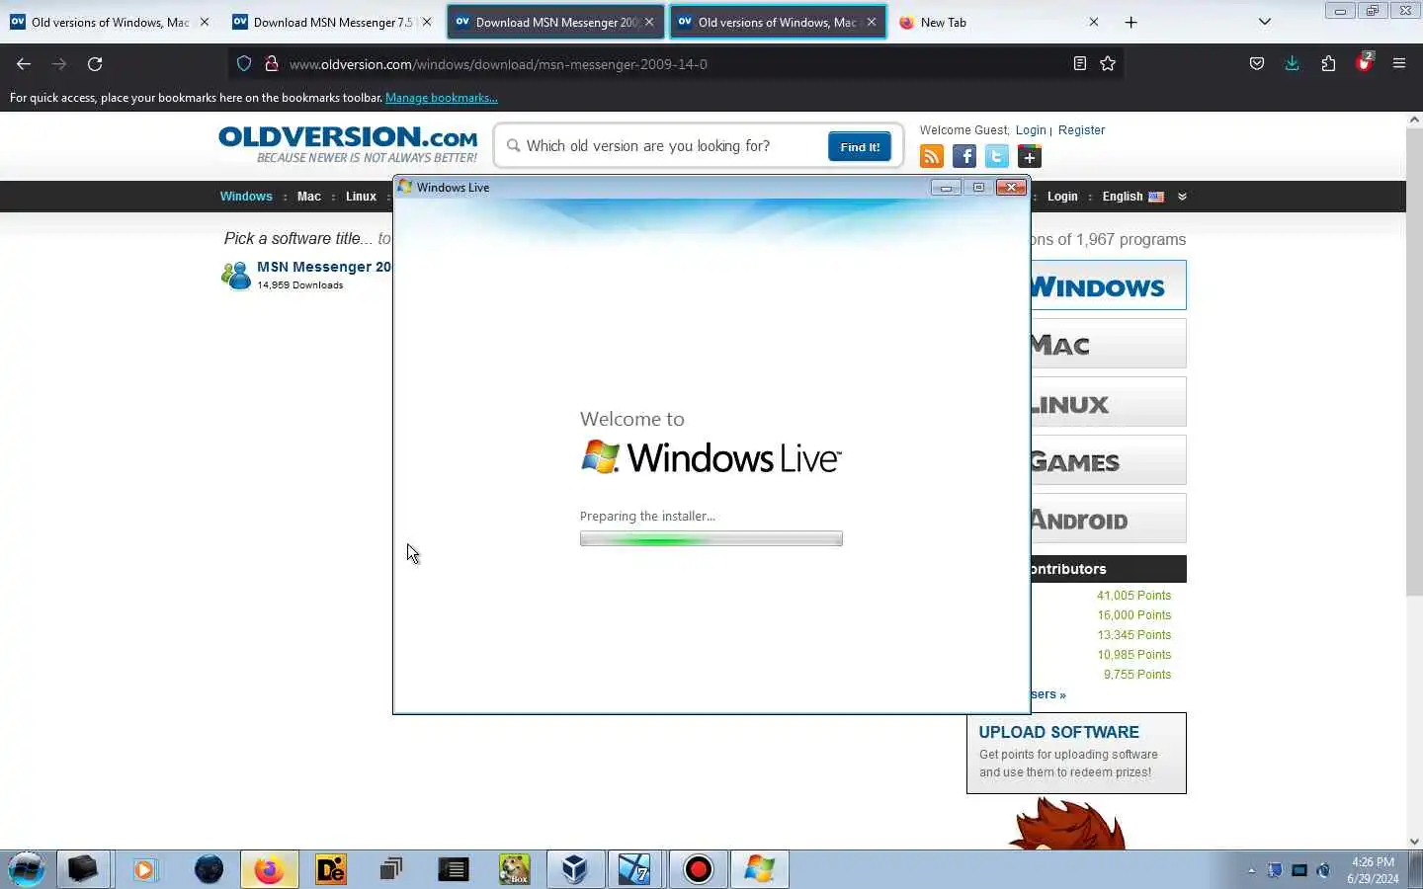
Task: Show hidden system tray icons arrow
Action: pyautogui.click(x=1251, y=870)
